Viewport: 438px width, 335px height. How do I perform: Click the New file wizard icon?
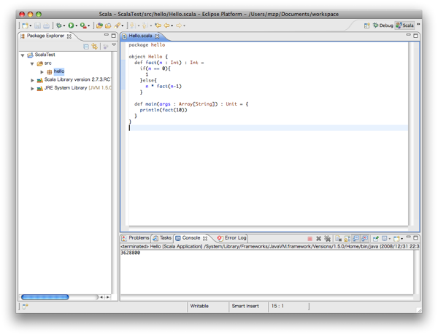coord(25,25)
